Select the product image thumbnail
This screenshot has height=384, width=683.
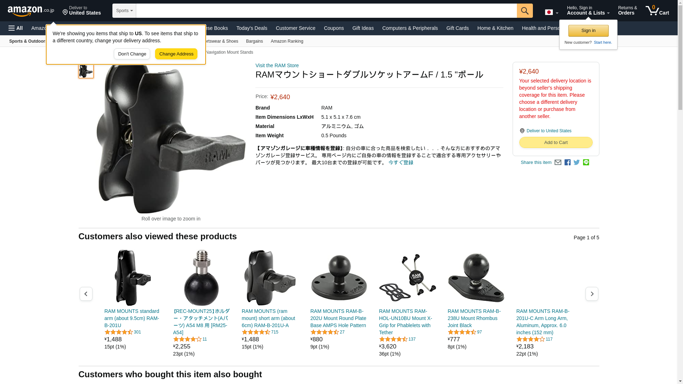tap(86, 70)
